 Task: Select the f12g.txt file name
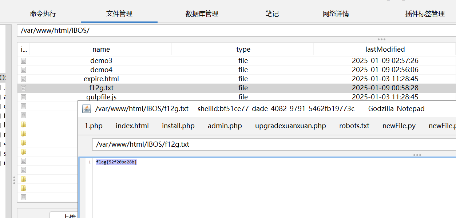(101, 88)
